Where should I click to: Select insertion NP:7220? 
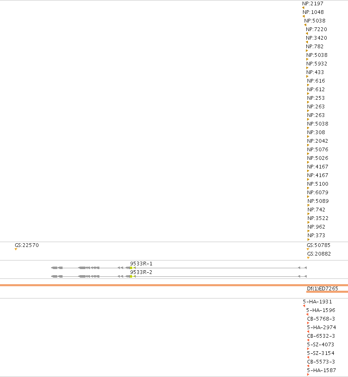click(x=317, y=29)
